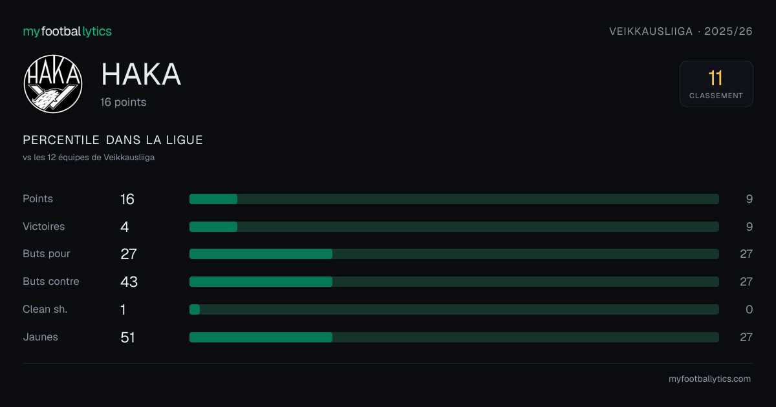Click the Buts contre value 43

click(x=129, y=282)
